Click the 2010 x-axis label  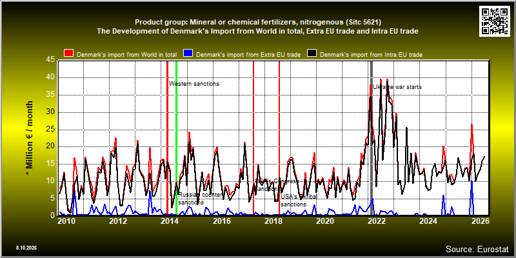click(67, 221)
